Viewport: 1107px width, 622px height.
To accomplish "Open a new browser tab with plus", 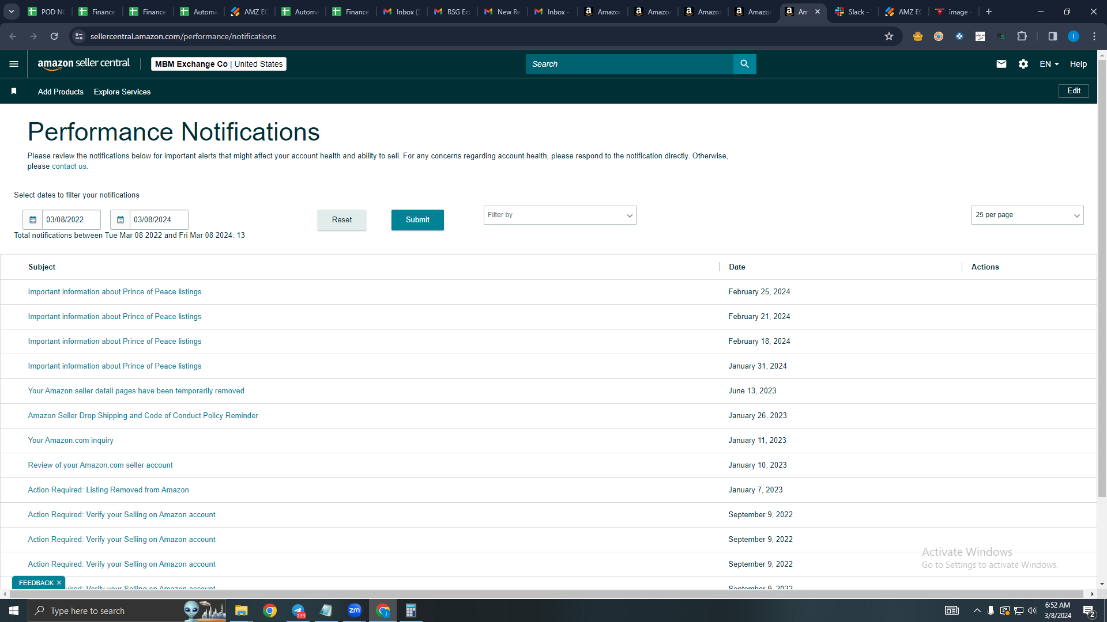I will tap(989, 12).
